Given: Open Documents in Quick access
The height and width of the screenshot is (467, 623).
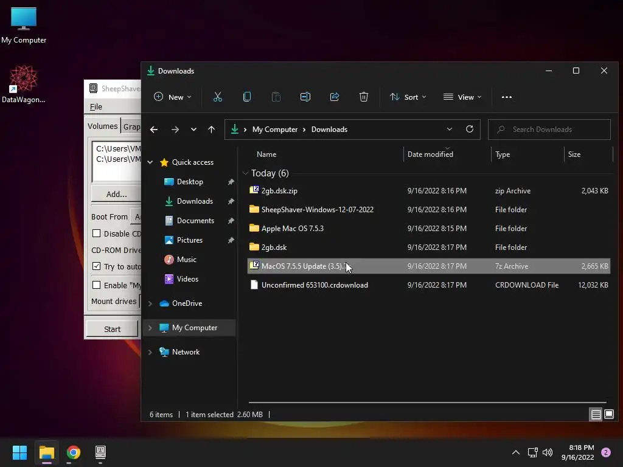Looking at the screenshot, I should pos(195,220).
